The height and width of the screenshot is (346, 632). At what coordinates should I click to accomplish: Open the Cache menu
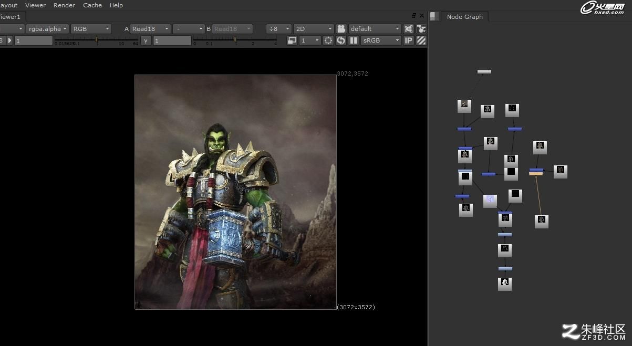click(x=92, y=5)
